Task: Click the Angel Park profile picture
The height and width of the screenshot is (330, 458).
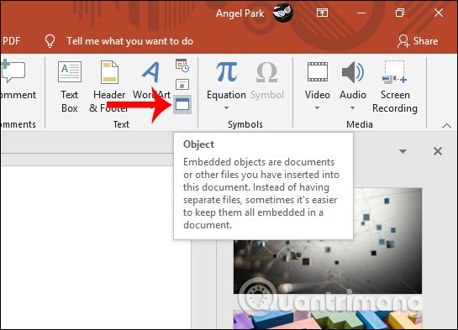Action: [x=282, y=13]
